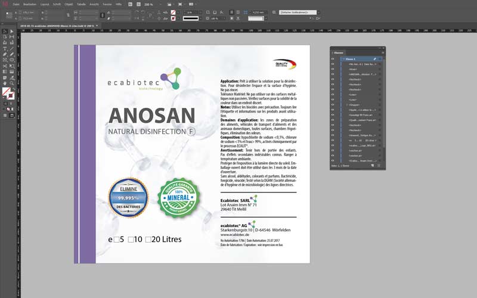This screenshot has height=298, width=477.
Task: Open the stroke weight dropdown
Action: pos(200,12)
